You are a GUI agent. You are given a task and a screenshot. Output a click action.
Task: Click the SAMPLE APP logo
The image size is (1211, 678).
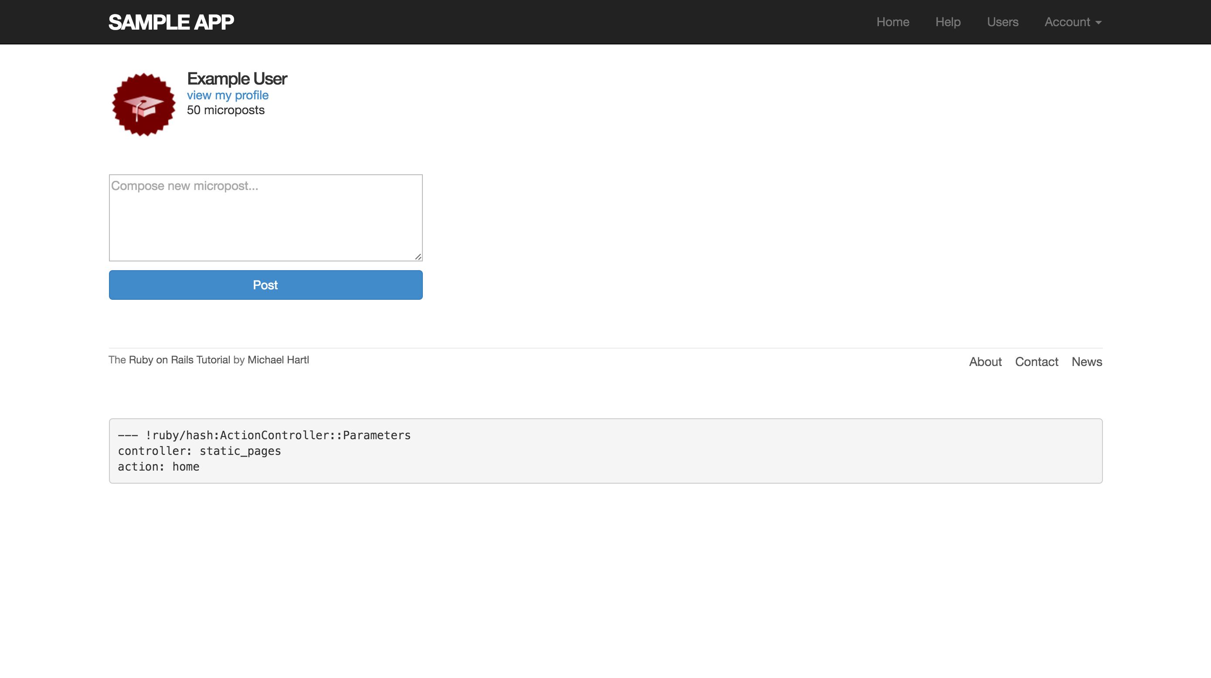[171, 22]
